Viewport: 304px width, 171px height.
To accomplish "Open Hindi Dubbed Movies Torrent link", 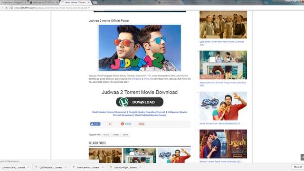I will point(151,115).
